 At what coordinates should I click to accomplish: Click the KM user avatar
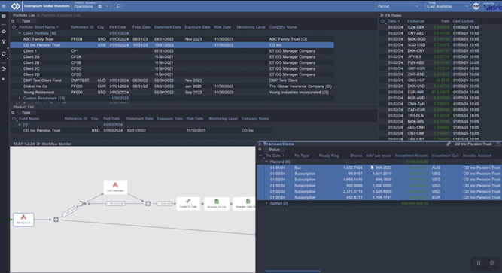click(x=476, y=6)
